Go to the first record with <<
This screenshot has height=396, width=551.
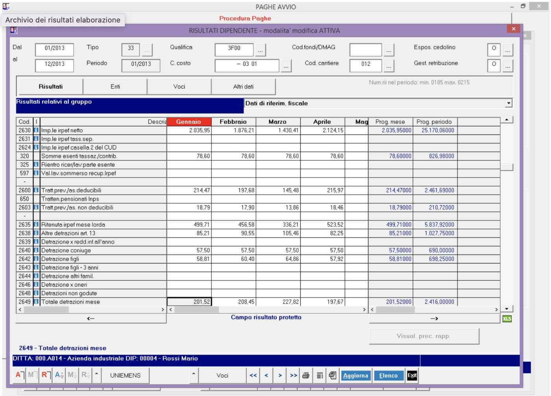pyautogui.click(x=253, y=376)
